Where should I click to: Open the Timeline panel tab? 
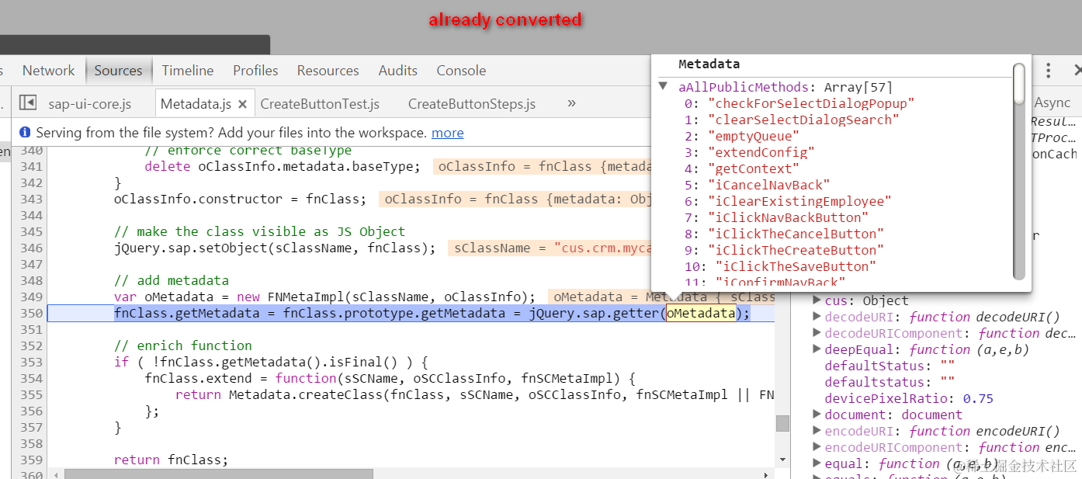pyautogui.click(x=188, y=71)
